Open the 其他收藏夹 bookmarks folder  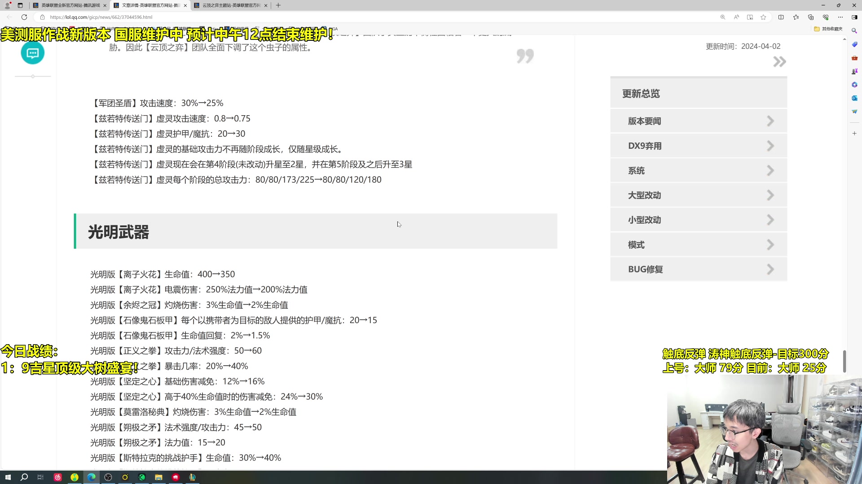click(828, 29)
